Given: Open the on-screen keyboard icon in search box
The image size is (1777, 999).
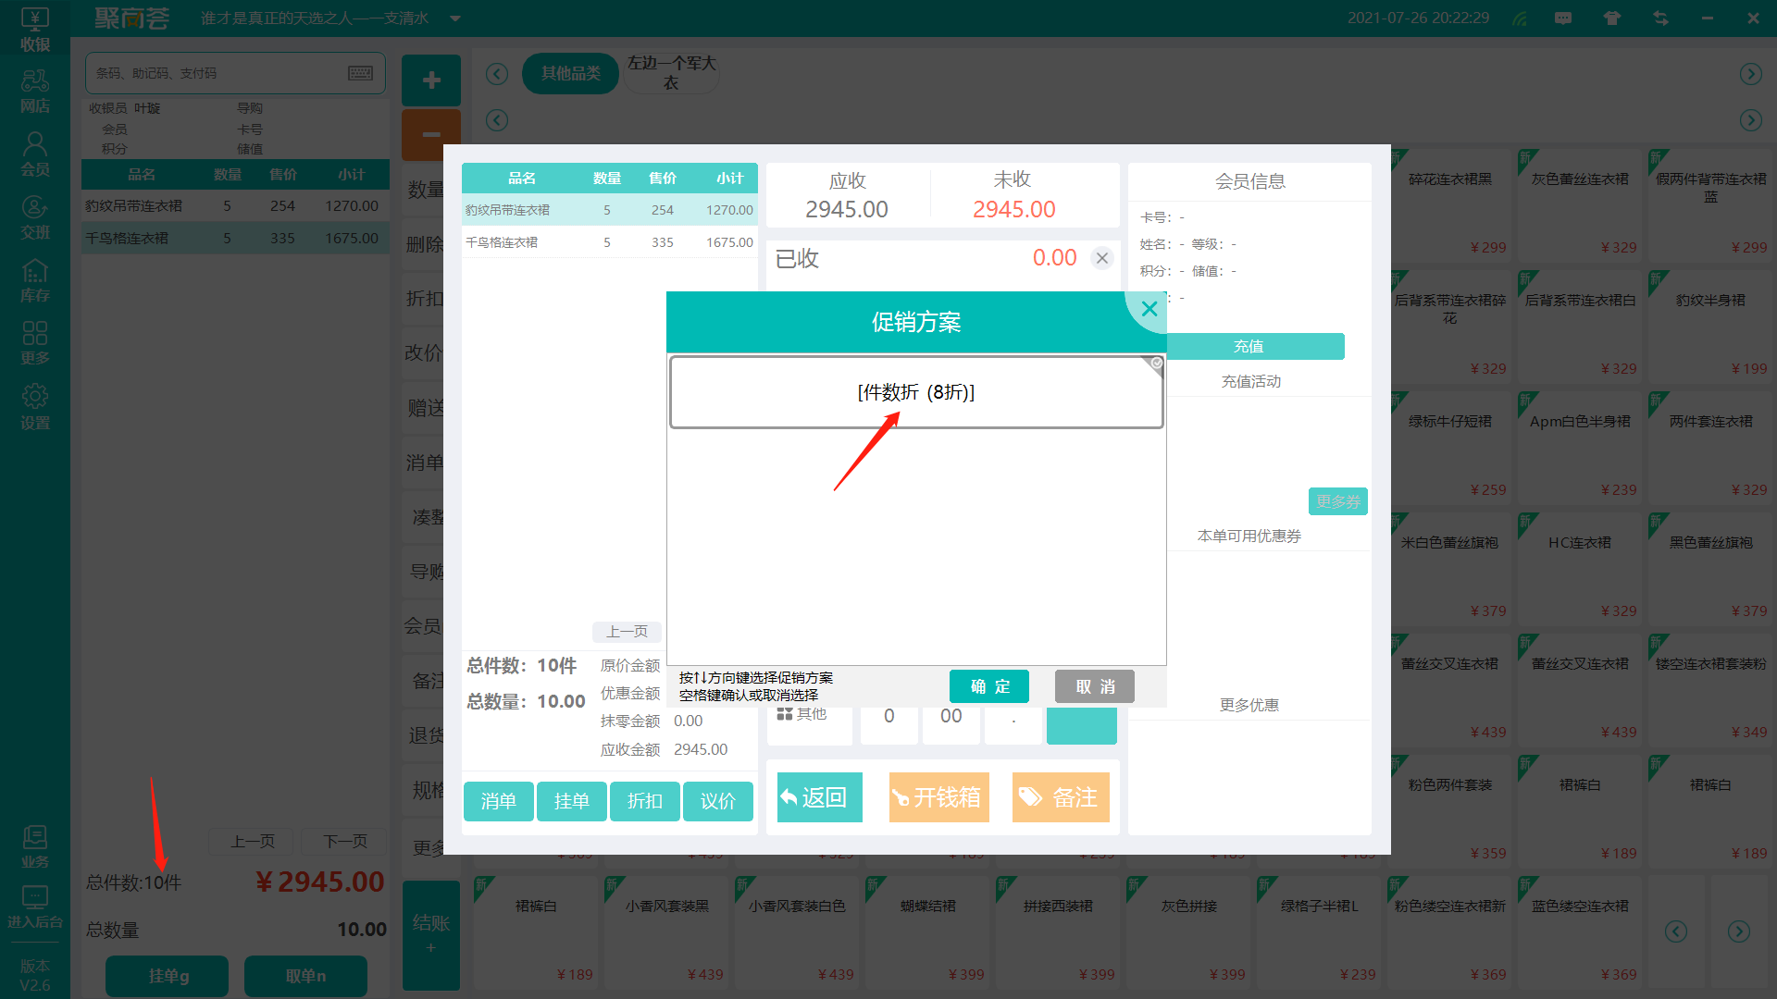Looking at the screenshot, I should pos(360,73).
